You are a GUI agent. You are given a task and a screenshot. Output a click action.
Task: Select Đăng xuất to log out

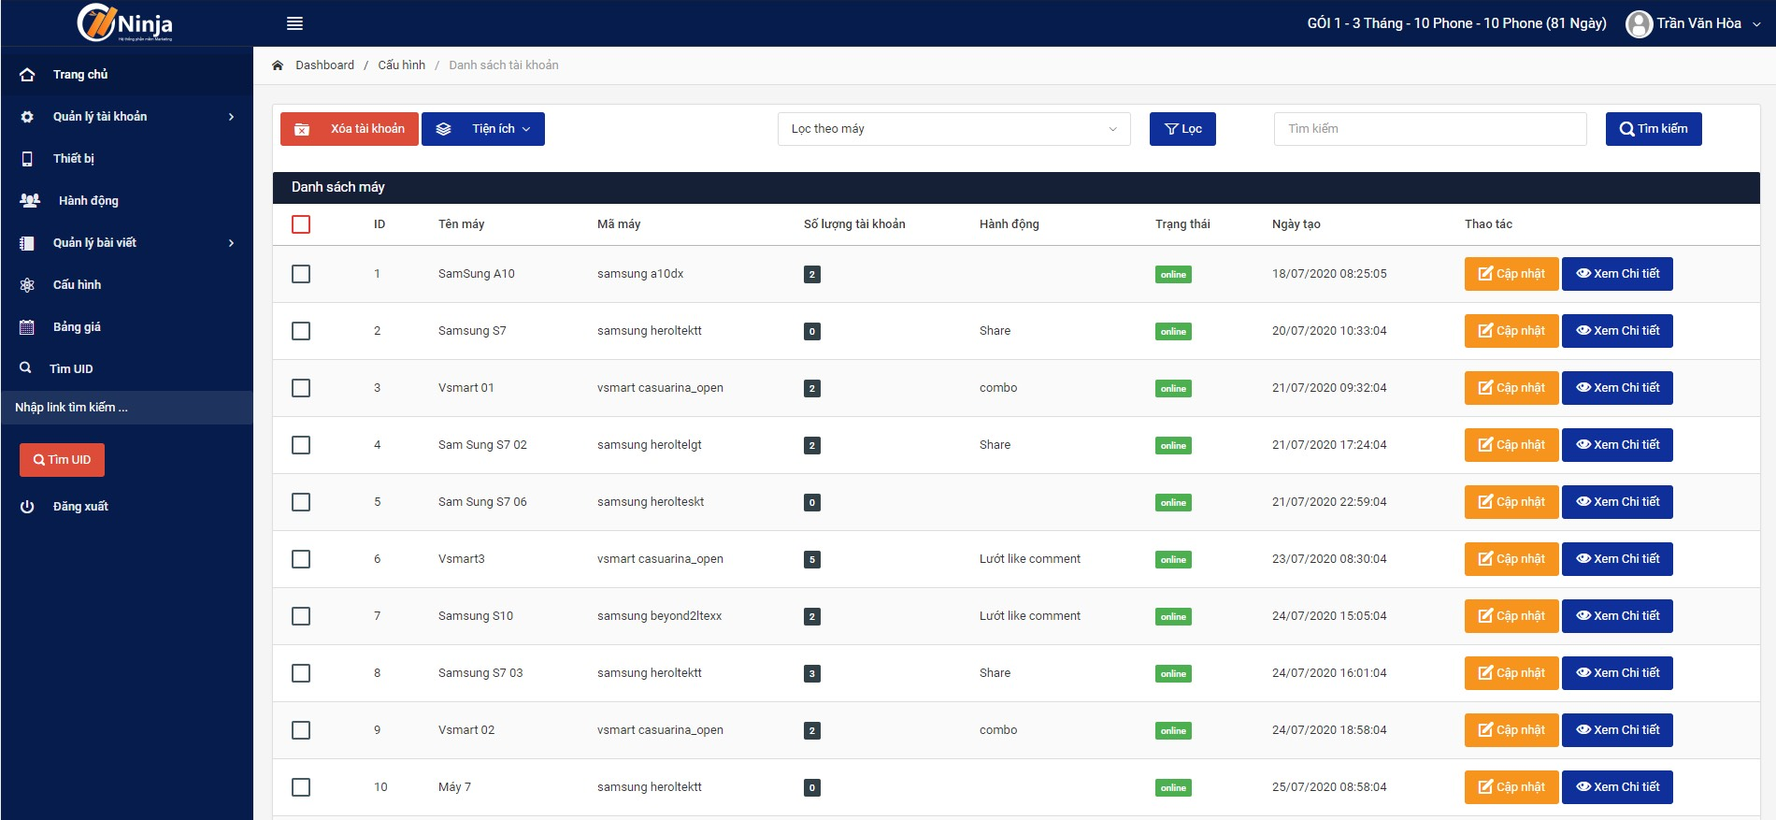(x=126, y=507)
